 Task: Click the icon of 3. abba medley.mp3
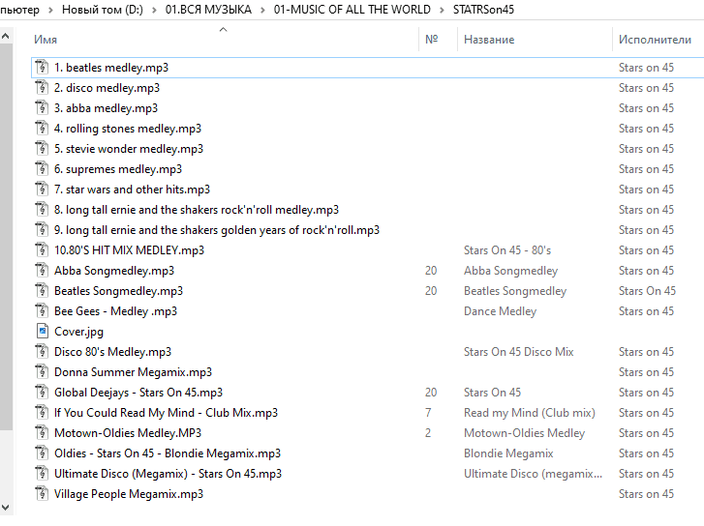[x=41, y=108]
